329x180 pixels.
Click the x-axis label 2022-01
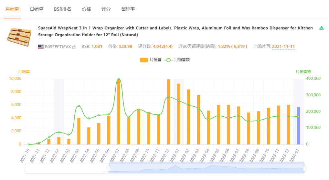[55, 155]
